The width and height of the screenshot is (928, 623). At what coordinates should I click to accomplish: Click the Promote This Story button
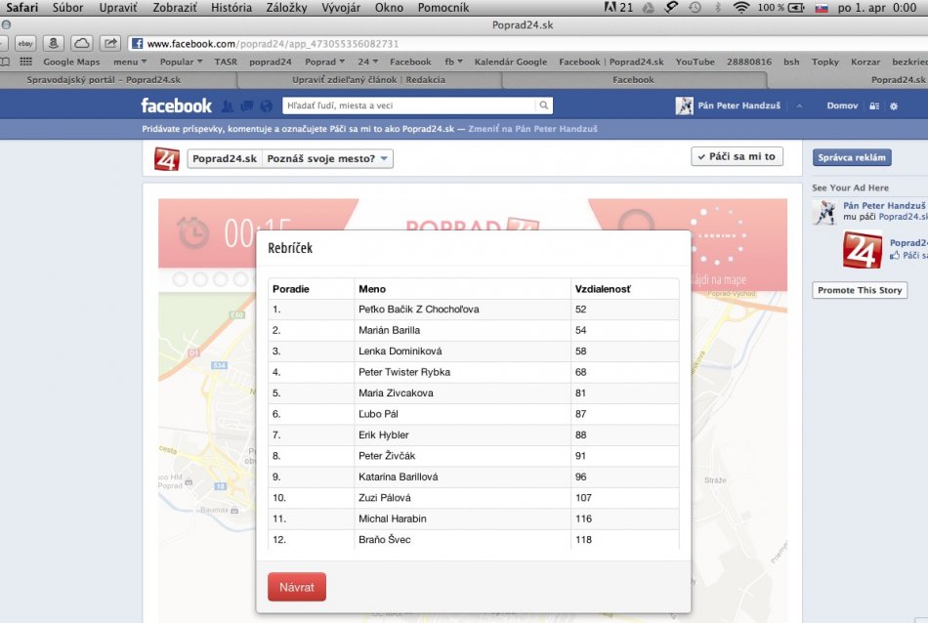tap(860, 290)
